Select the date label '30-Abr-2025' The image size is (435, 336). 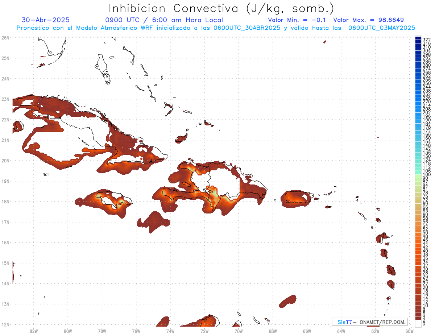pos(46,20)
